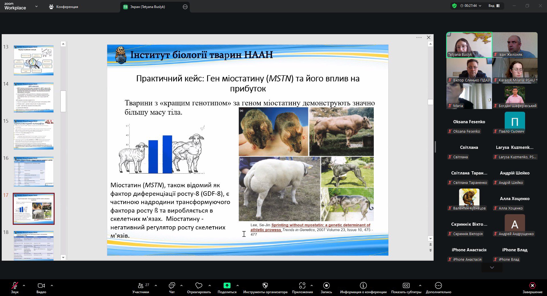Open the Вид view layout dropdown
Image resolution: width=547 pixels, height=296 pixels.
pos(494,6)
